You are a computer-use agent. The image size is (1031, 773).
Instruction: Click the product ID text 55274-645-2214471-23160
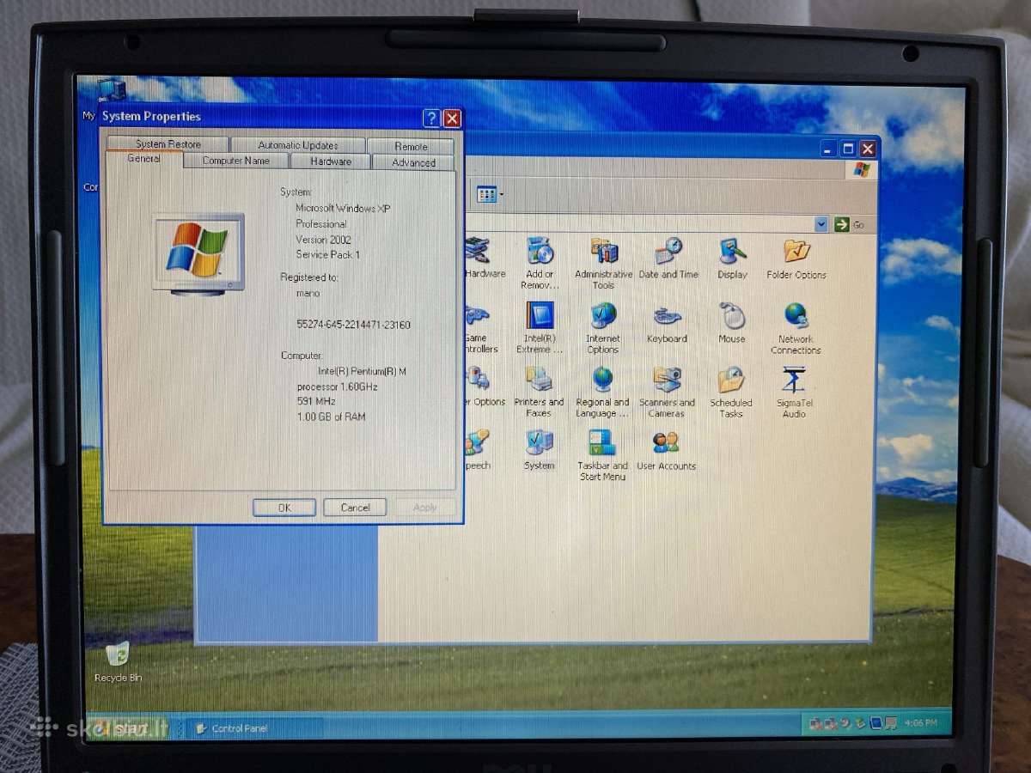click(x=353, y=325)
